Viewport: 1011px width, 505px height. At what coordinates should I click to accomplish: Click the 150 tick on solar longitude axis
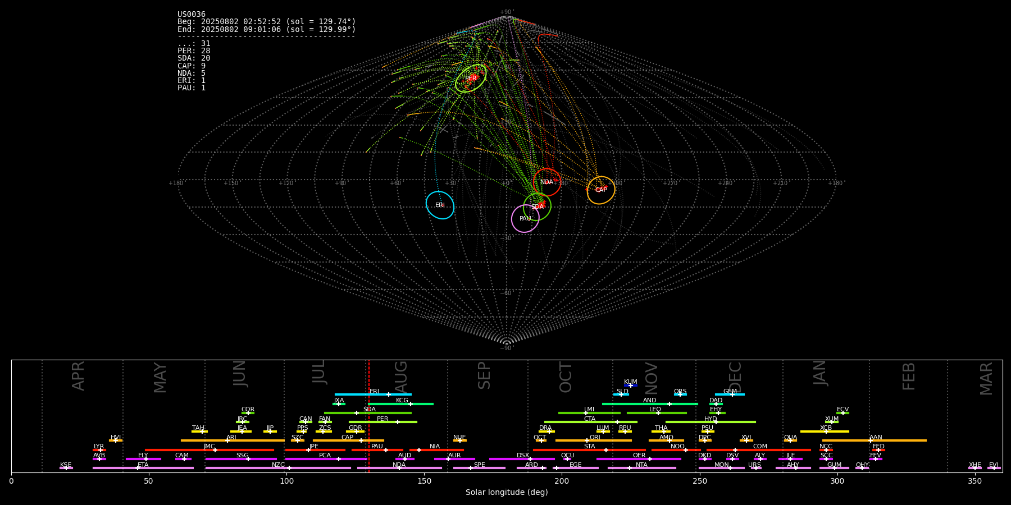tap(424, 481)
